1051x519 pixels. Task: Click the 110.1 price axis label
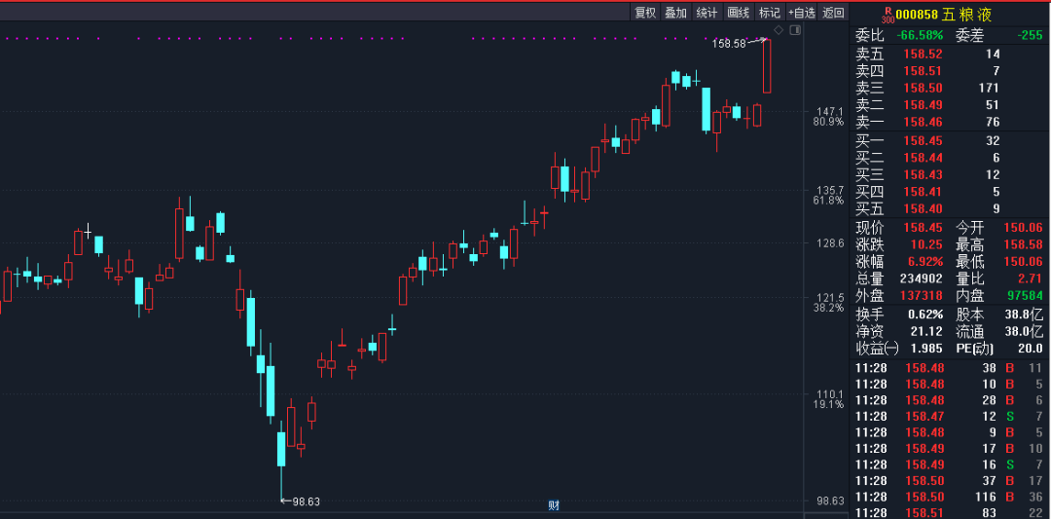830,394
